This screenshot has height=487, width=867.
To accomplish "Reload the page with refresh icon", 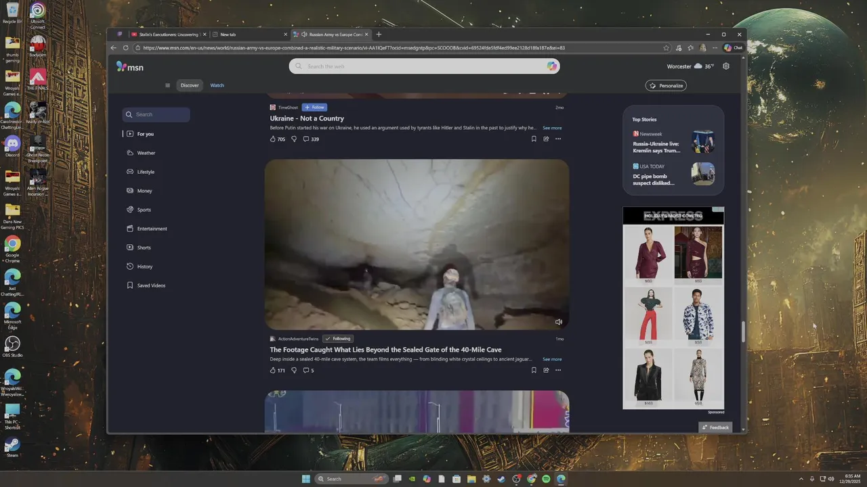I will tap(125, 48).
